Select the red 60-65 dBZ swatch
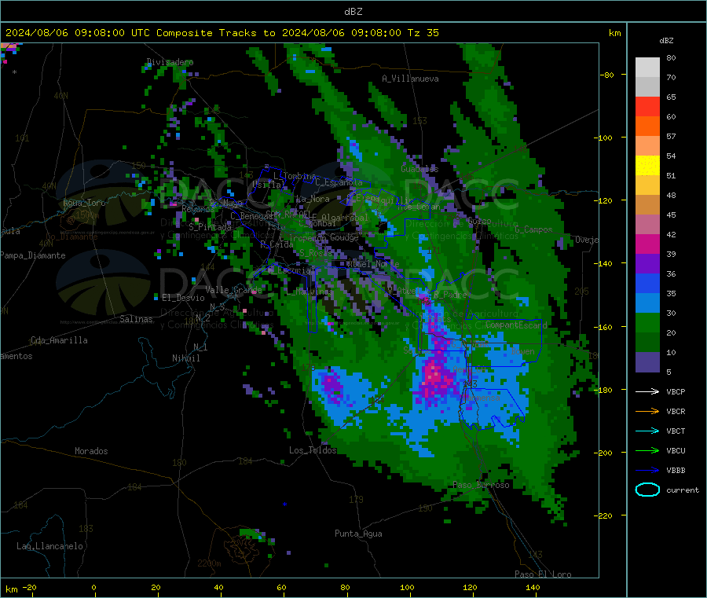The height and width of the screenshot is (598, 707). tap(647, 106)
